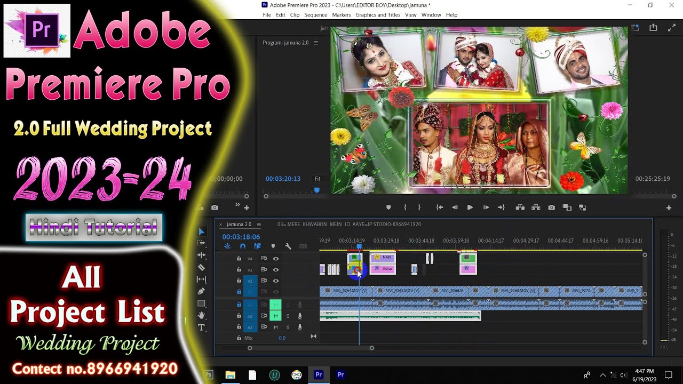The image size is (683, 384).
Task: Click the Lift button
Action: click(520, 207)
